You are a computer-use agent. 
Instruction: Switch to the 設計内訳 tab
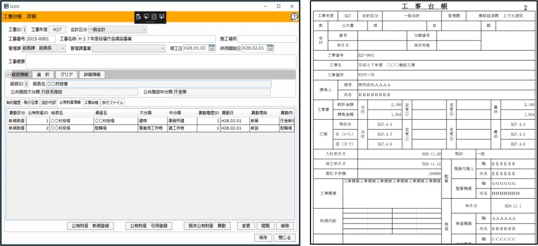click(x=49, y=103)
